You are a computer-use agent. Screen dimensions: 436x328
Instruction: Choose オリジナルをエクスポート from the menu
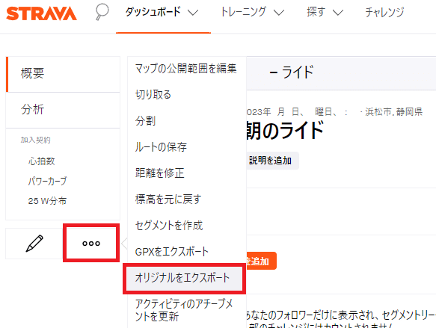click(185, 278)
